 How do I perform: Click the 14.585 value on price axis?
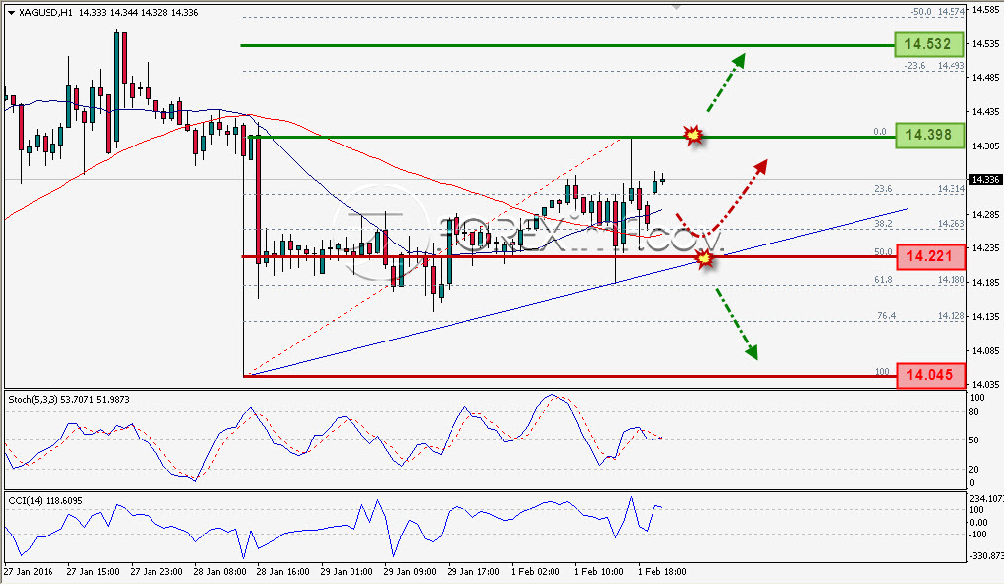pyautogui.click(x=985, y=9)
